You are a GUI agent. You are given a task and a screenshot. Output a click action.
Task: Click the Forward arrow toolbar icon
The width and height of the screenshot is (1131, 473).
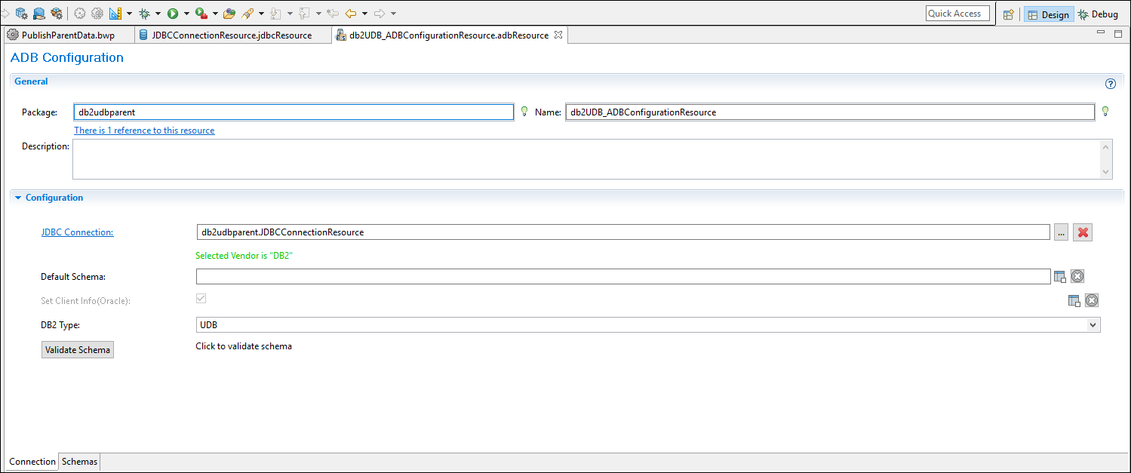coord(380,13)
